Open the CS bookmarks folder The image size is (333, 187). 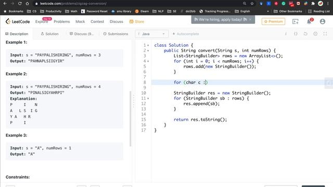[x=32, y=11]
